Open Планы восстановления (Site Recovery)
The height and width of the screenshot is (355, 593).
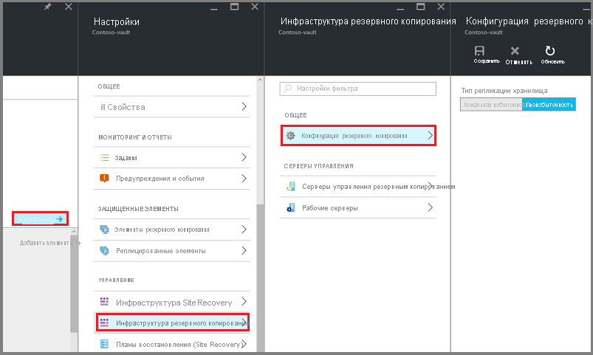172,344
